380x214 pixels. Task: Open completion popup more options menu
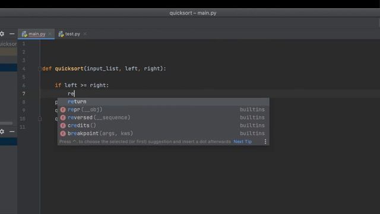click(x=265, y=141)
